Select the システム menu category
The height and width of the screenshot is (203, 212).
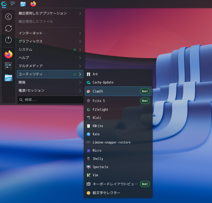(50, 50)
